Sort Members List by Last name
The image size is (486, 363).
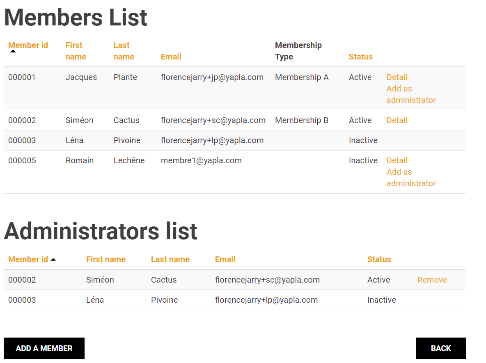click(124, 51)
